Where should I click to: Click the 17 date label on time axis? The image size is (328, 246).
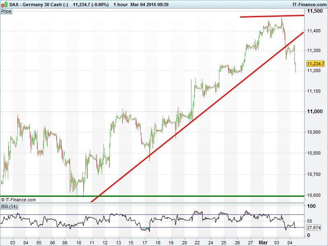[144, 242]
